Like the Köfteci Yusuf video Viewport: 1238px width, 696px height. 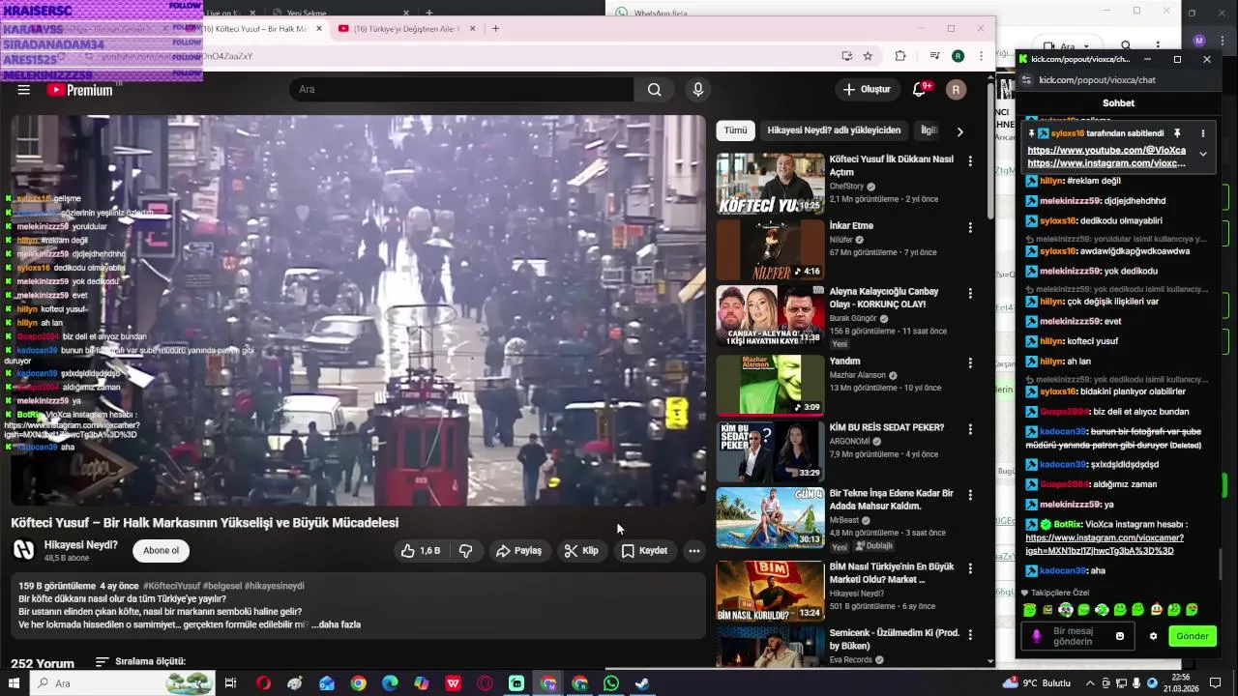(x=420, y=551)
